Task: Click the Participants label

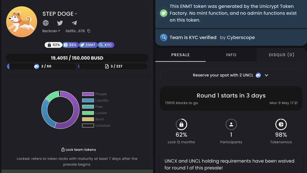Action: pos(231,142)
